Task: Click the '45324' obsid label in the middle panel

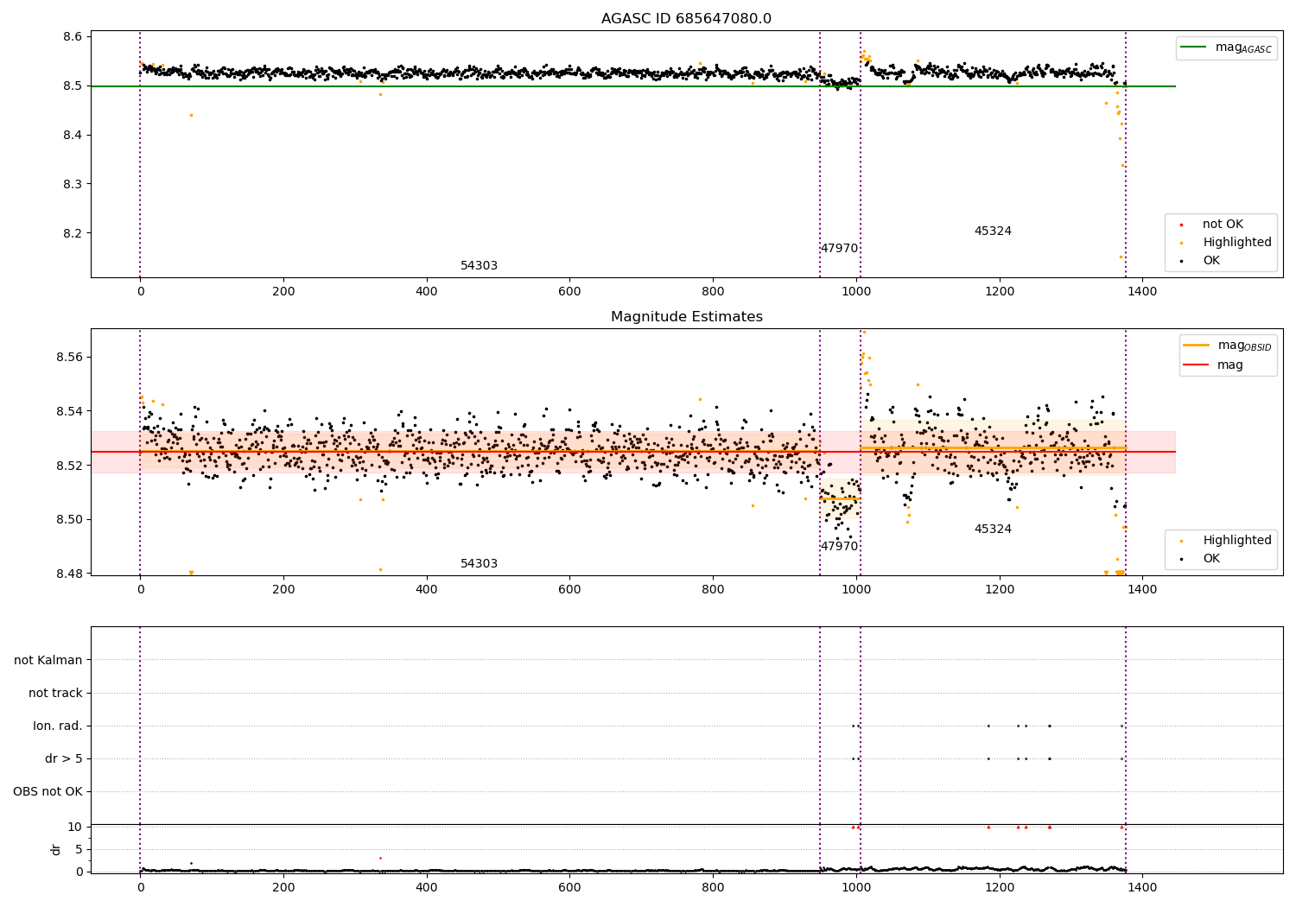Action: click(993, 530)
